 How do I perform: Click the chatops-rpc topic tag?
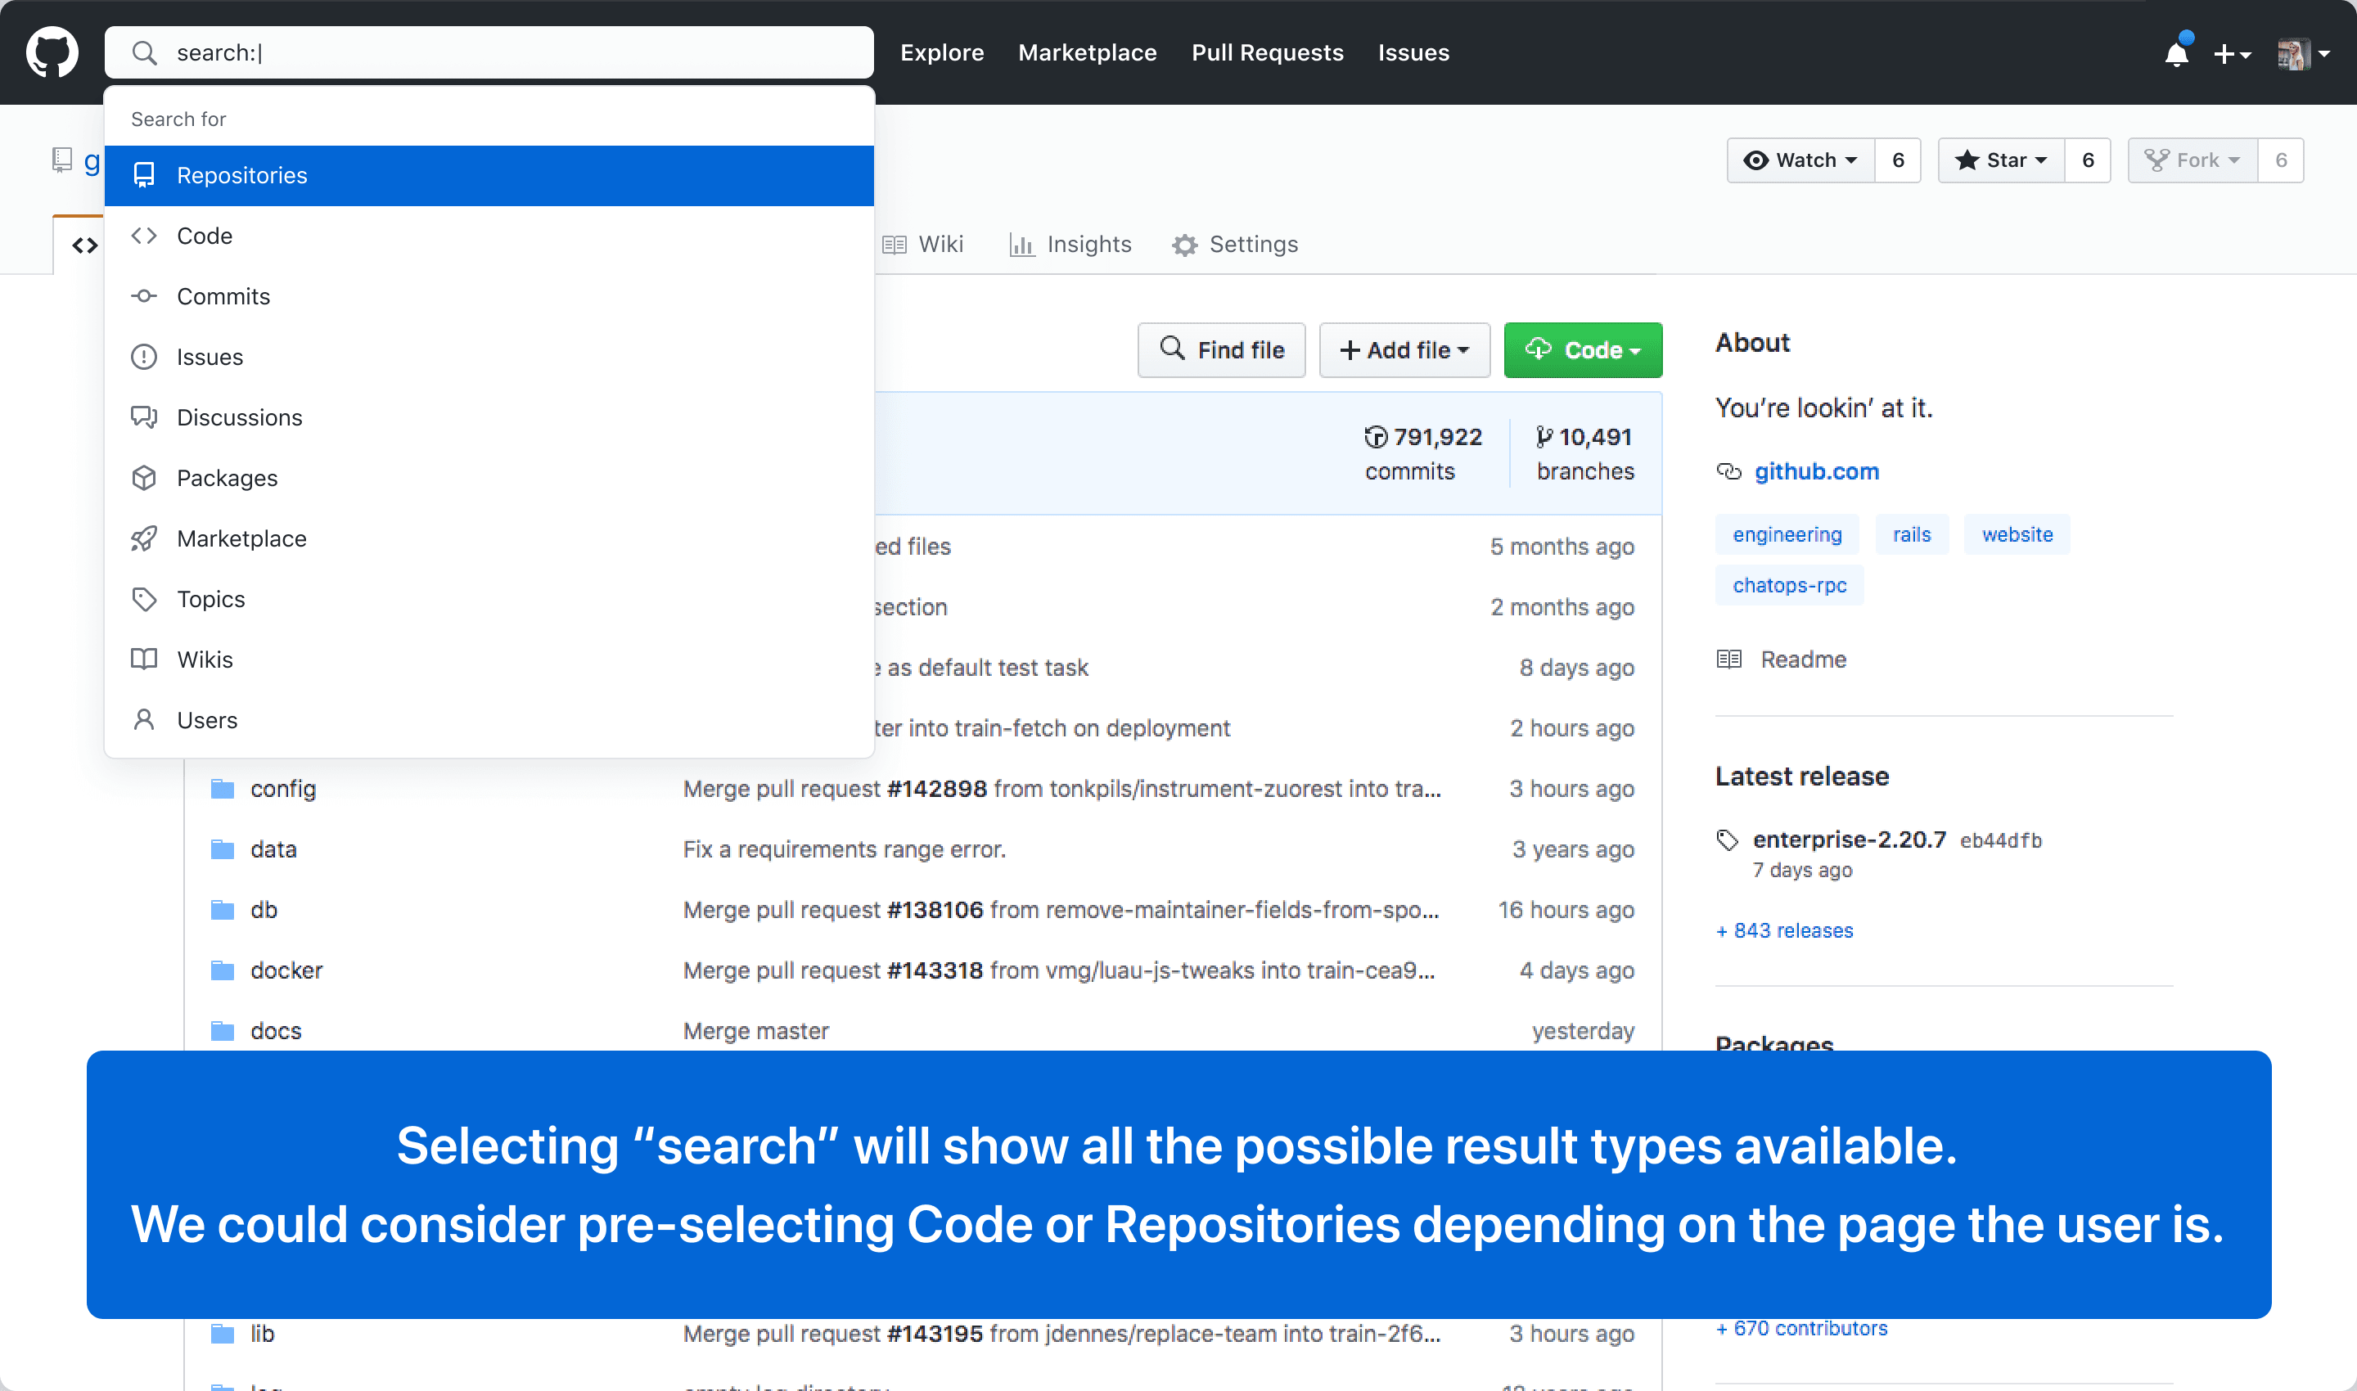(x=1789, y=585)
